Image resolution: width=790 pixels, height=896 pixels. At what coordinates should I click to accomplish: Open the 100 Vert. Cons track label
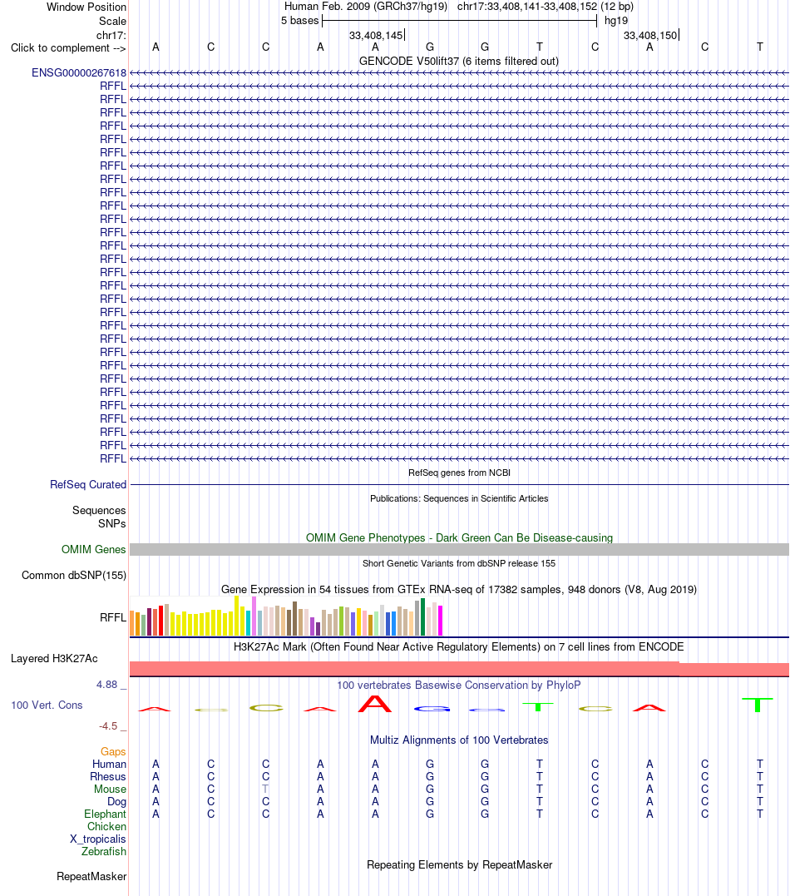47,705
